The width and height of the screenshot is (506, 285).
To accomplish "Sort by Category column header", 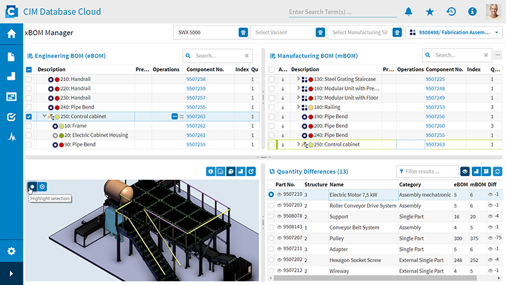I will tap(410, 184).
